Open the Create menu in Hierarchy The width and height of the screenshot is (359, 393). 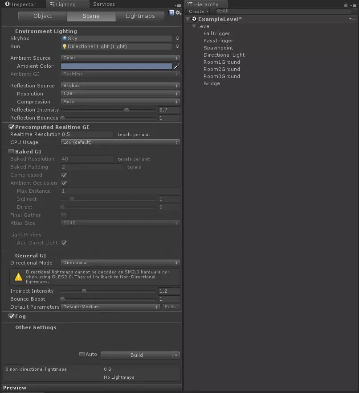(x=197, y=11)
